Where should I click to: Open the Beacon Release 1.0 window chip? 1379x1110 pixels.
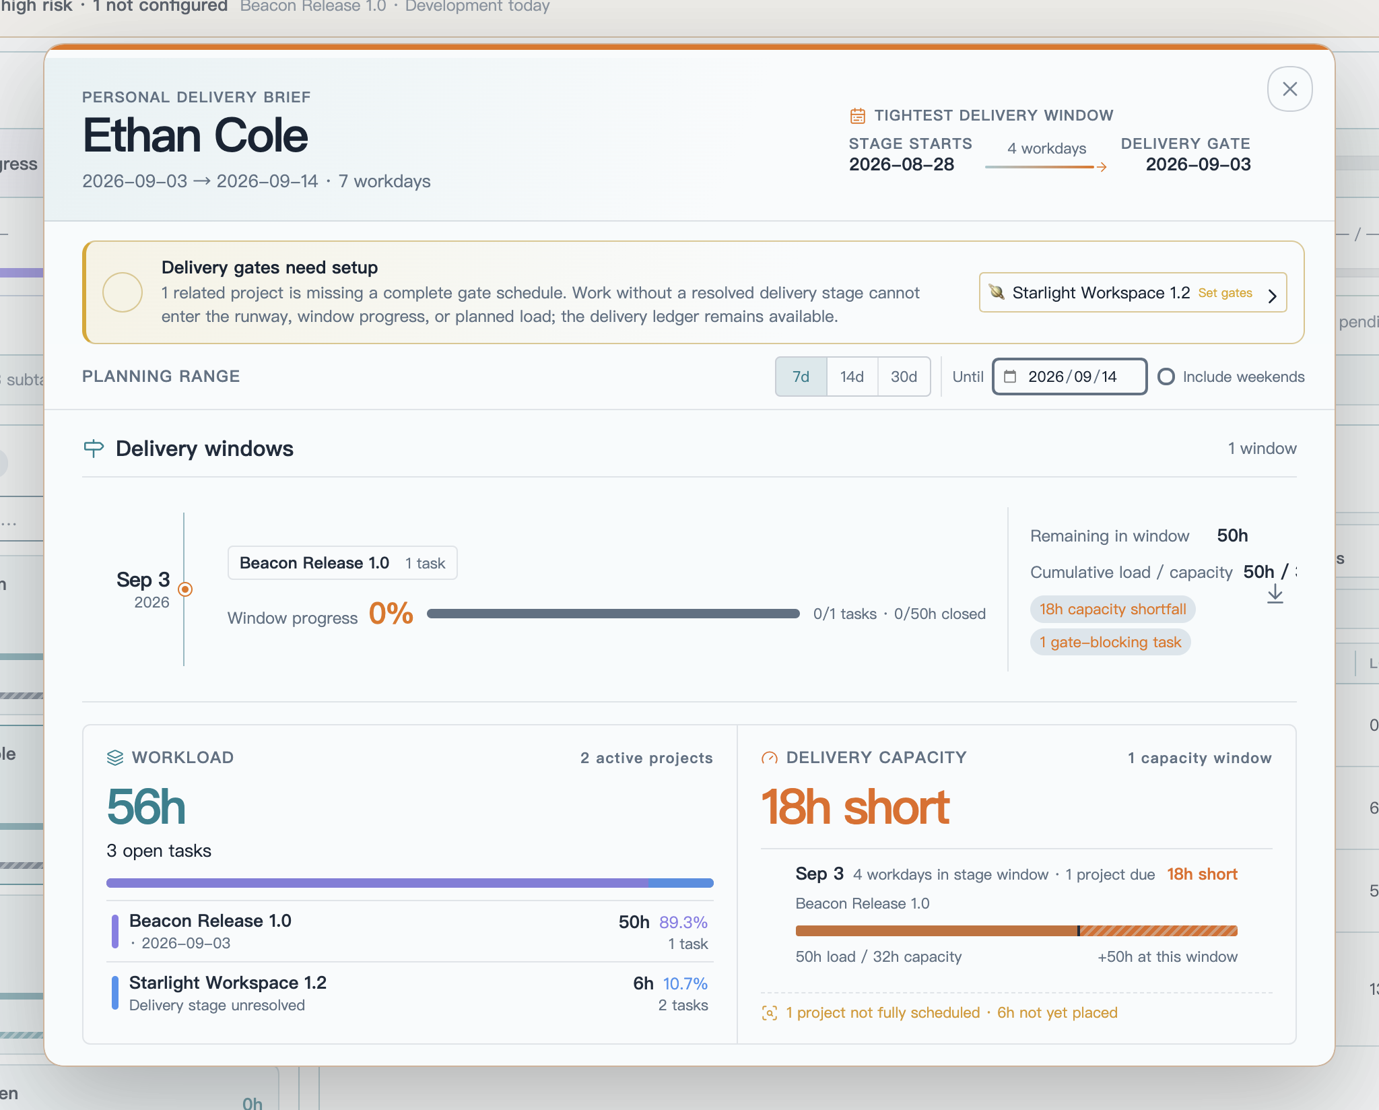(x=342, y=563)
